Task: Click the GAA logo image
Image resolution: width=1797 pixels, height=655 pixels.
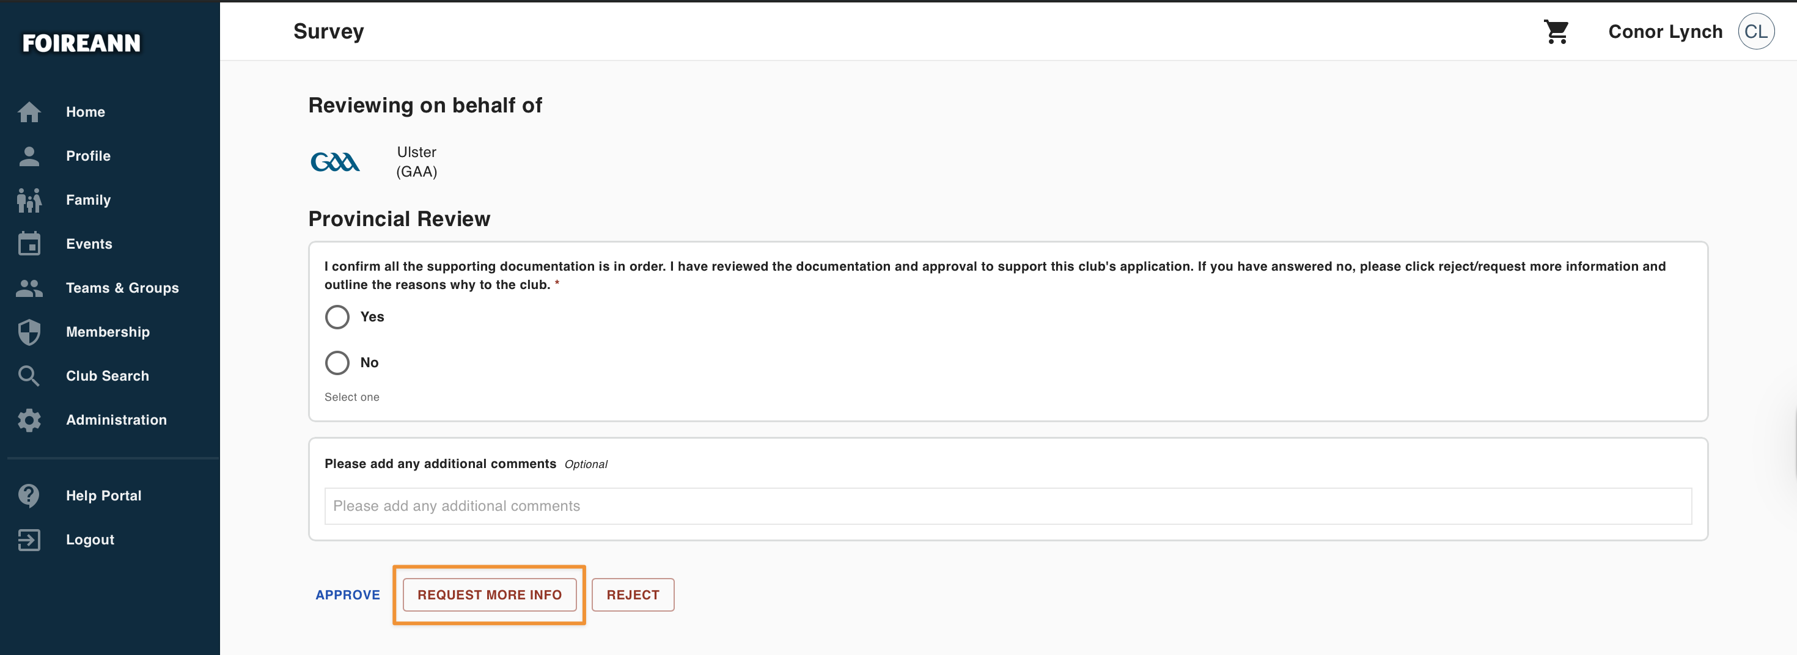Action: pos(335,163)
